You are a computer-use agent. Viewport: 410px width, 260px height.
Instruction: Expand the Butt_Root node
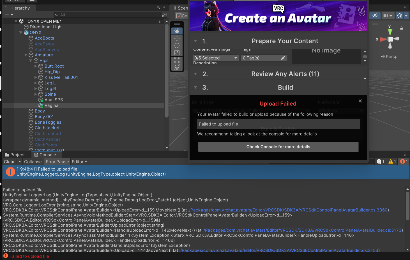click(x=36, y=66)
